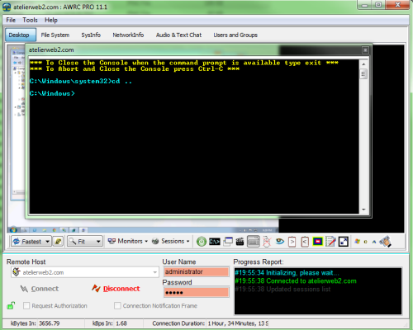Click the notepad with pencil icon
The width and height of the screenshot is (413, 330).
point(330,242)
